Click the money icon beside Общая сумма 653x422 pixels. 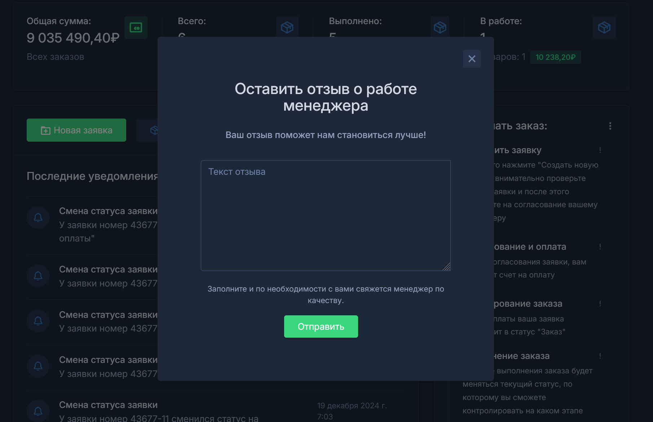point(136,27)
